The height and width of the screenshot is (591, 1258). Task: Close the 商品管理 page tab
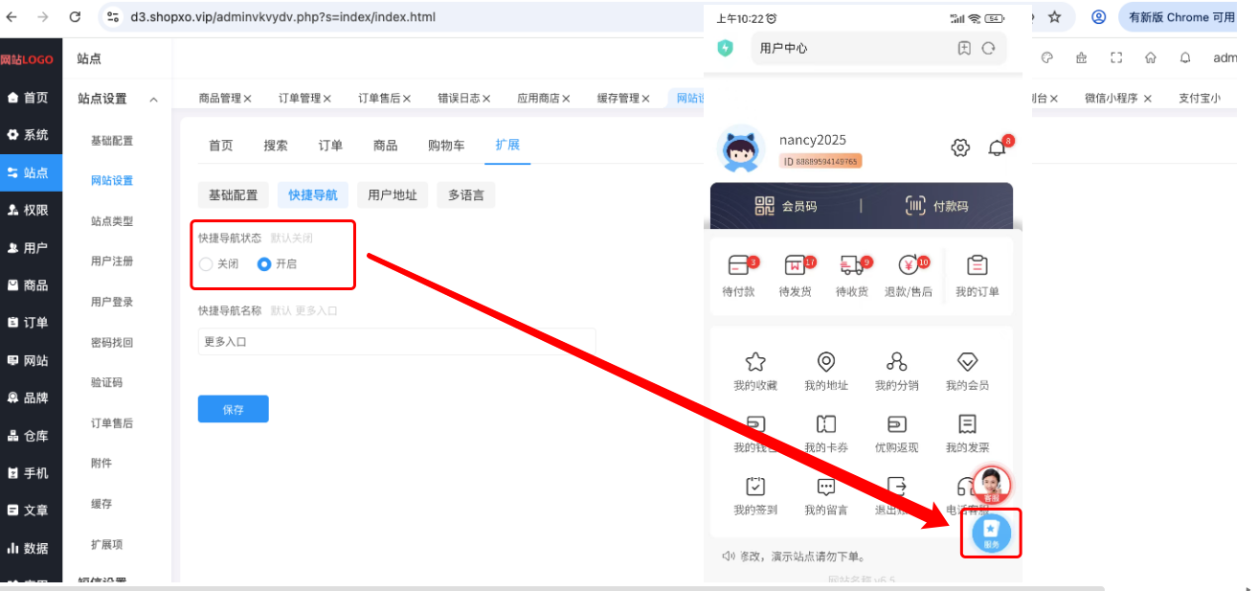pyautogui.click(x=247, y=99)
